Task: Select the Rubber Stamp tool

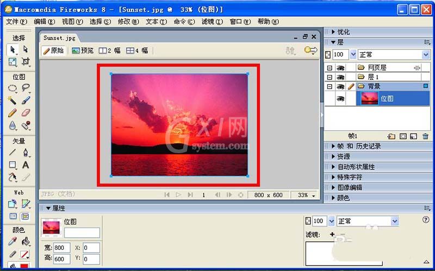Action: [x=26, y=125]
